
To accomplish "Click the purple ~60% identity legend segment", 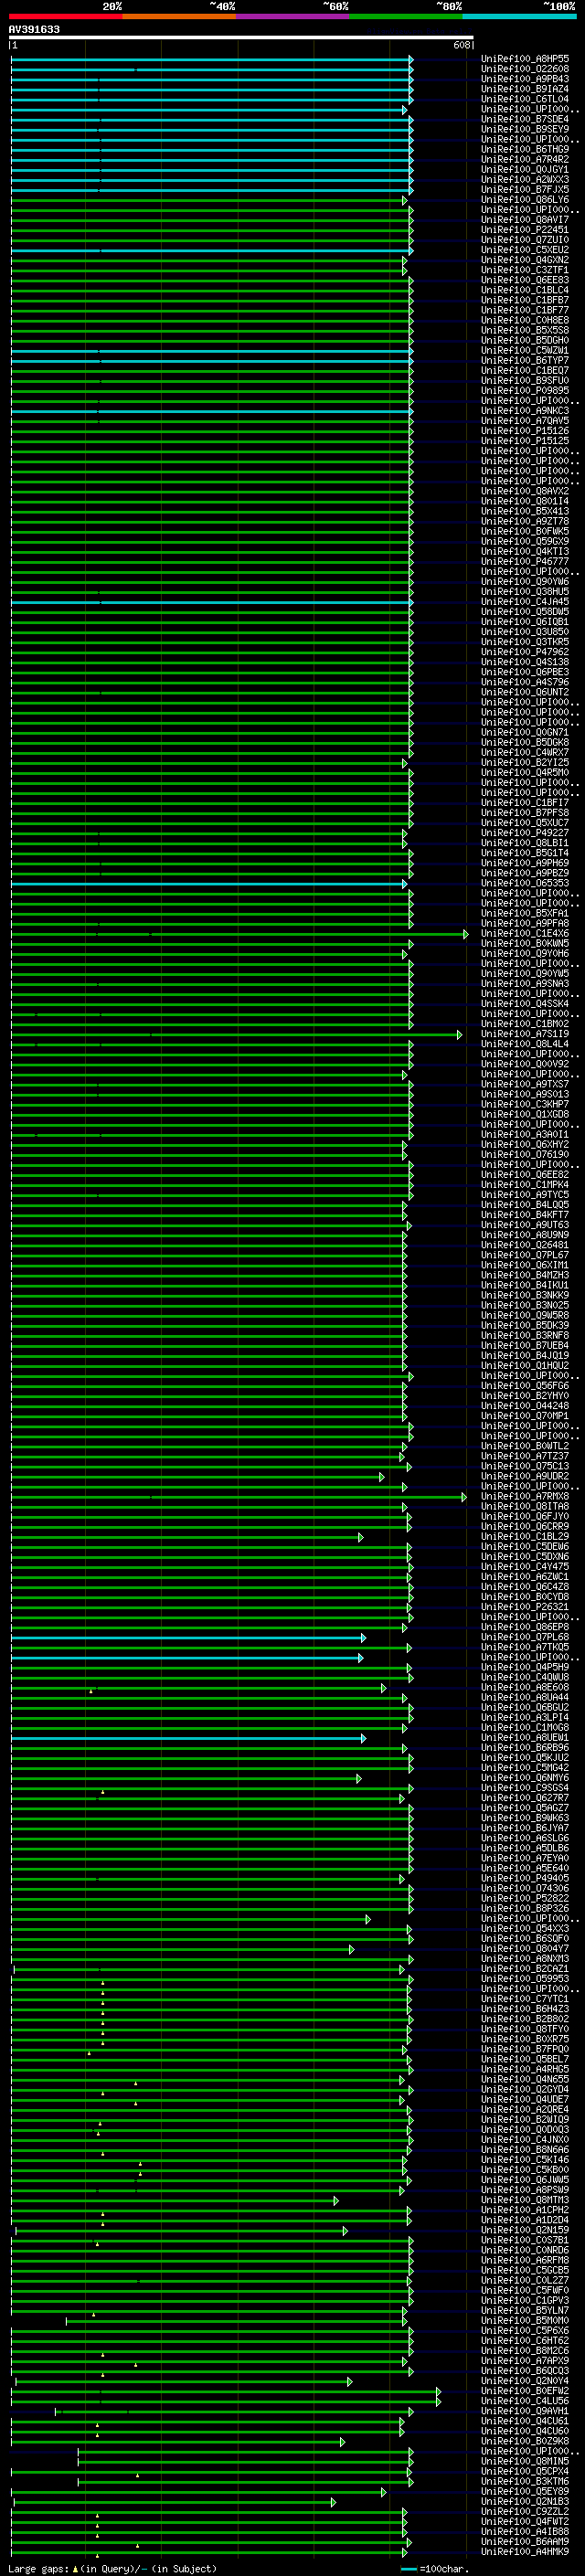I will point(293,17).
